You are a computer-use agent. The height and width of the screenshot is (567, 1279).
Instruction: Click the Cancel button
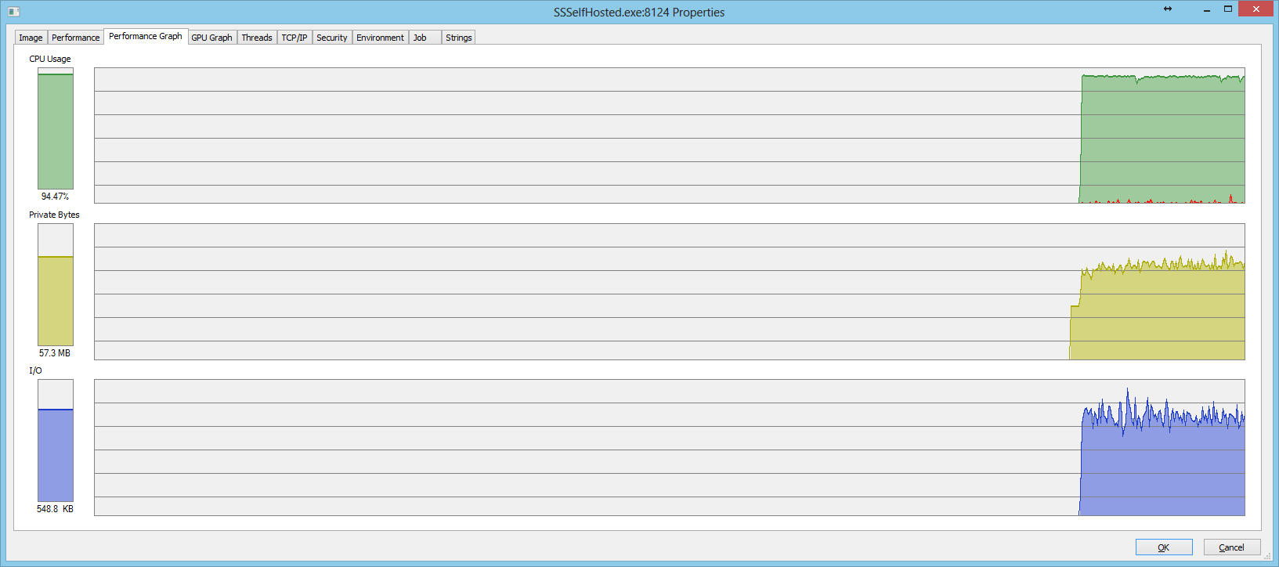(x=1231, y=547)
